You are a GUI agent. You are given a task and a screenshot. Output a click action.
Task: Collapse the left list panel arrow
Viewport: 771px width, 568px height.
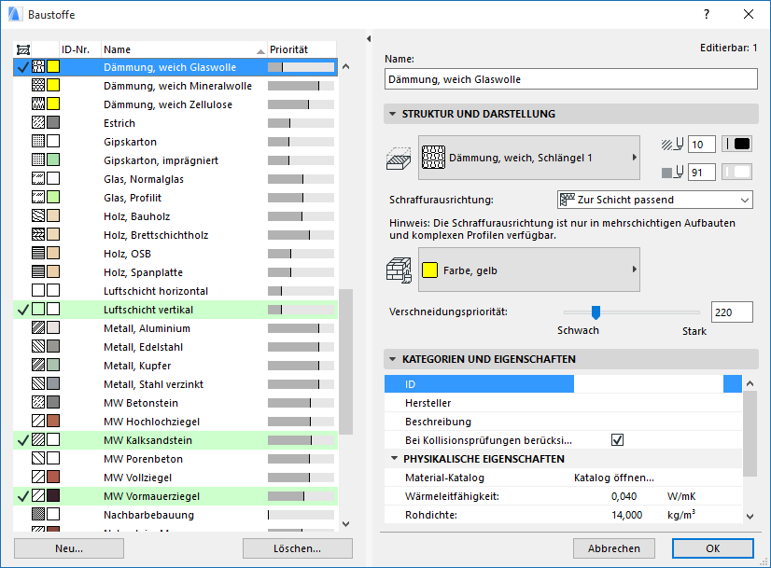(369, 39)
